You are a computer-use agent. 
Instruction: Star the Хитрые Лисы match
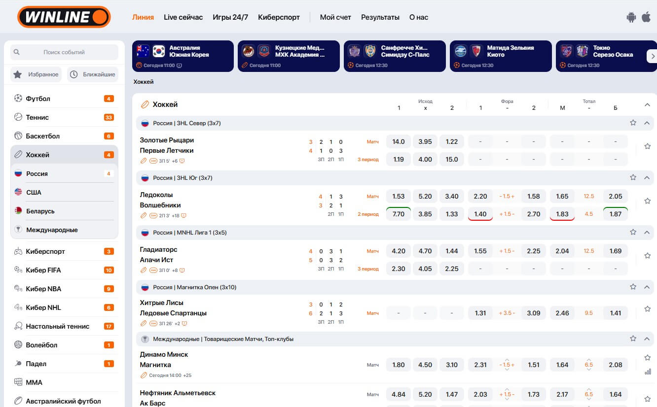pyautogui.click(x=648, y=309)
